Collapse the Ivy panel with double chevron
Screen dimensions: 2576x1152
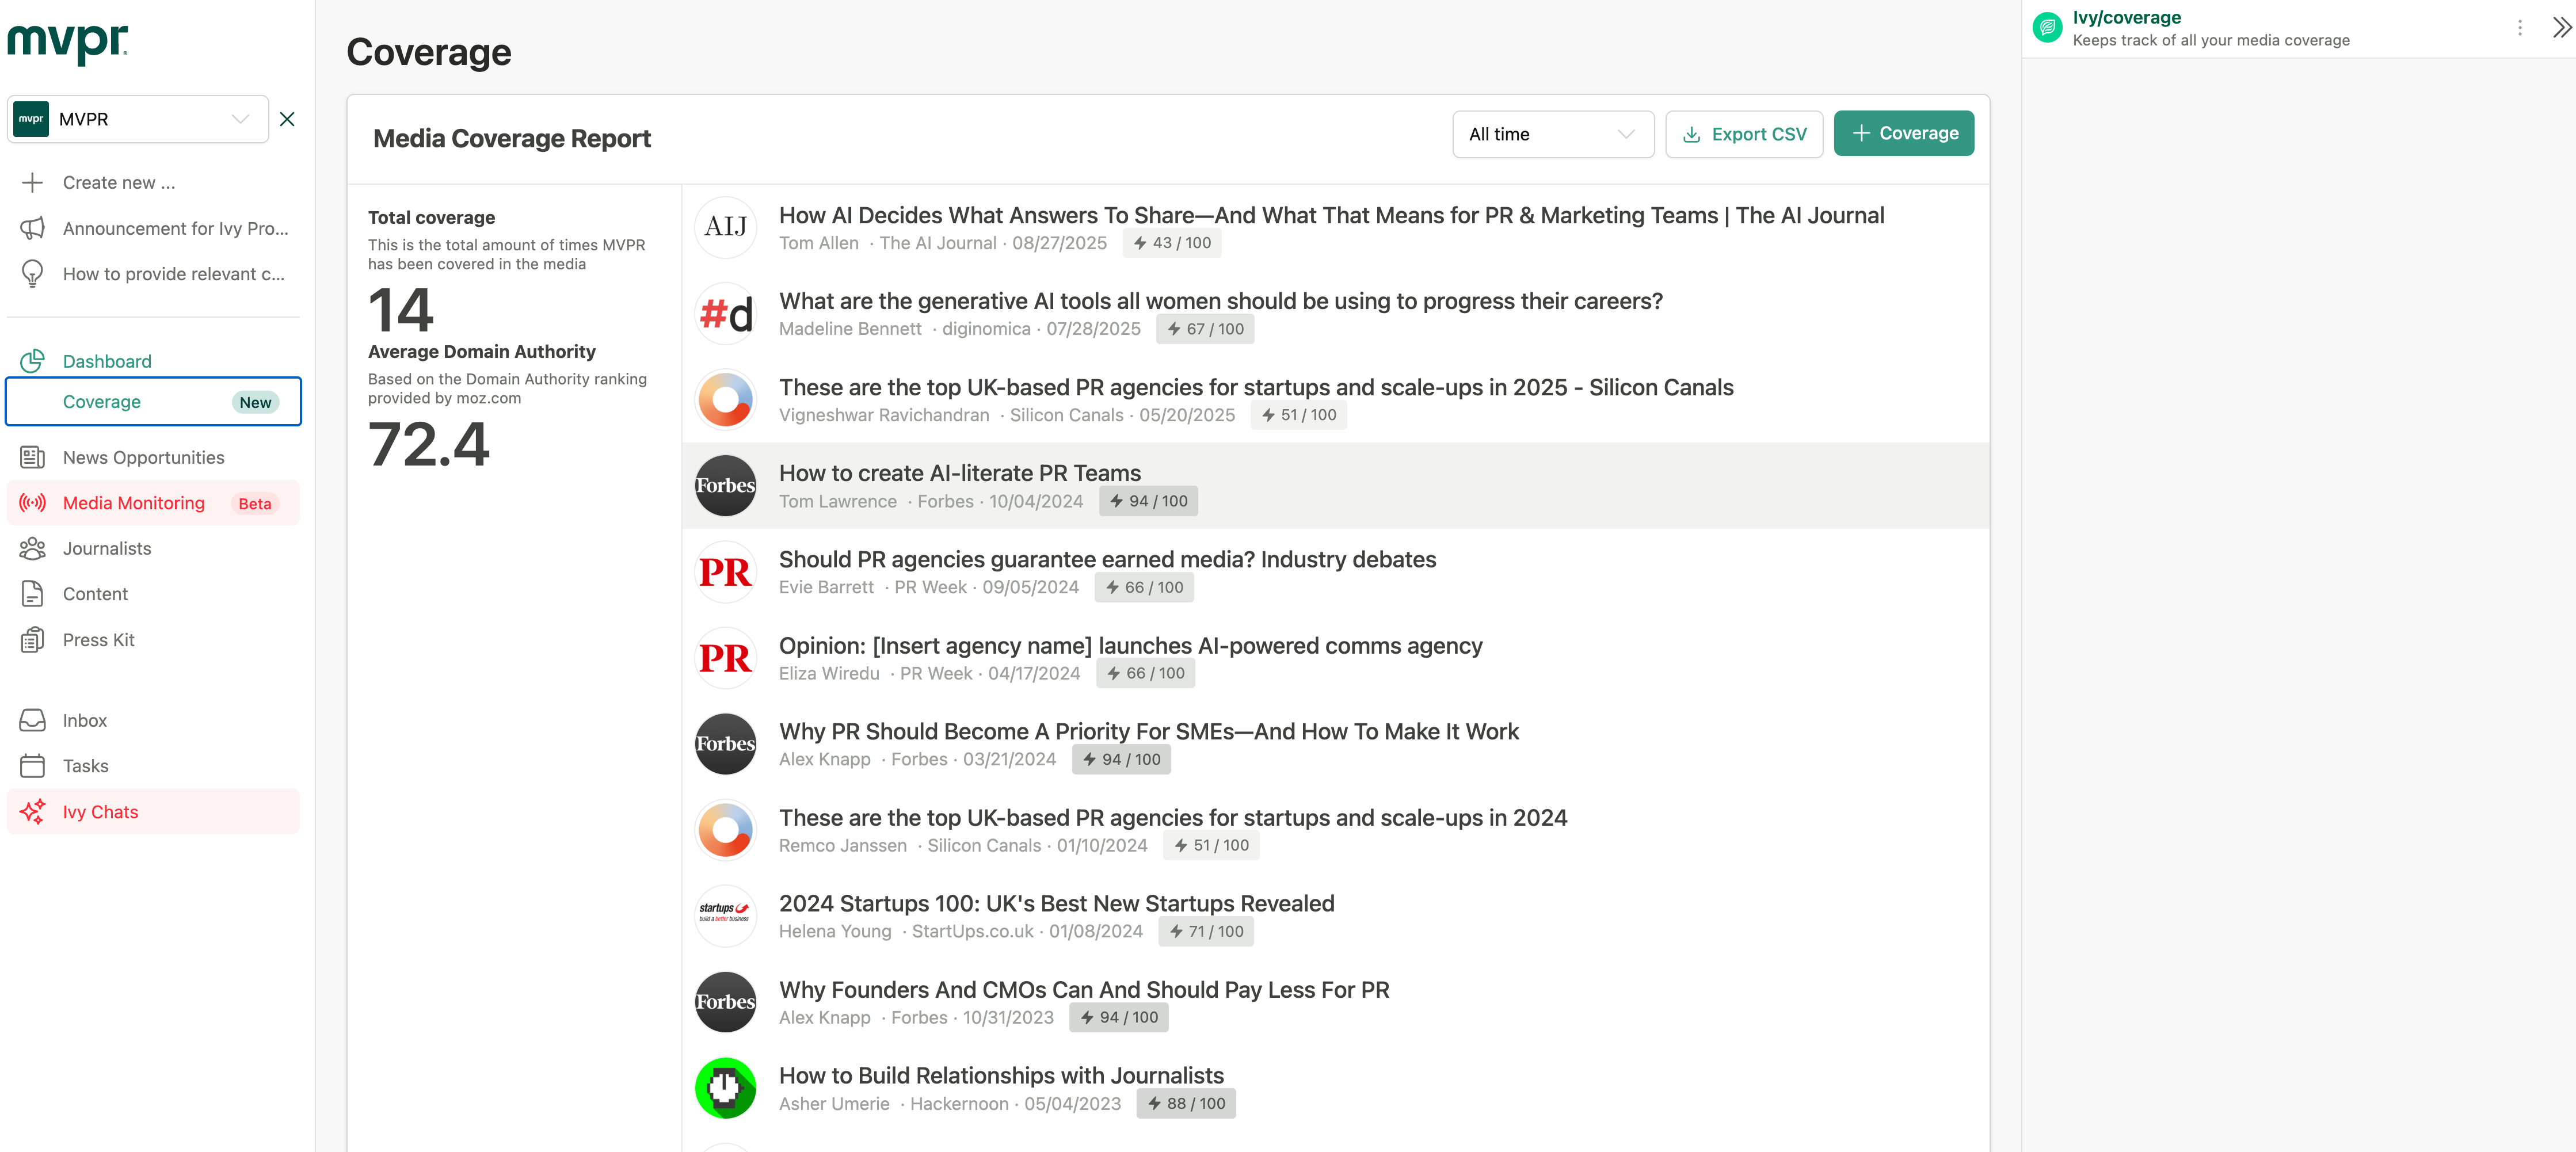[x=2560, y=28]
